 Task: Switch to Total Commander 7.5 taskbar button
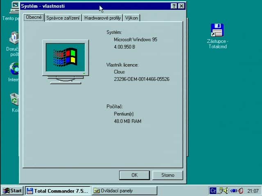pyautogui.click(x=58, y=191)
